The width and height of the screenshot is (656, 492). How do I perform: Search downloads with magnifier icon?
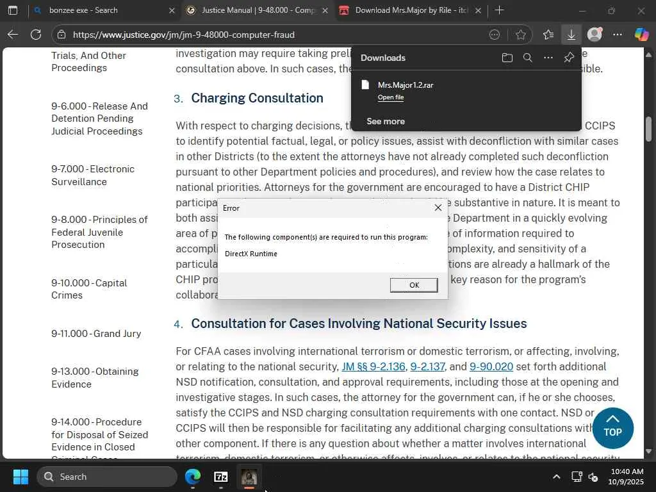528,58
